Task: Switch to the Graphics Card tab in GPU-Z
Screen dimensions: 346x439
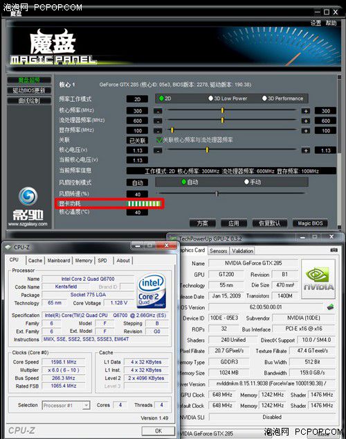Action: [x=192, y=250]
